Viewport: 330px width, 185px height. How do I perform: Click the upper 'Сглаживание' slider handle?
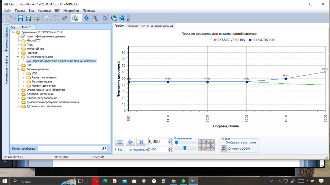[177, 142]
